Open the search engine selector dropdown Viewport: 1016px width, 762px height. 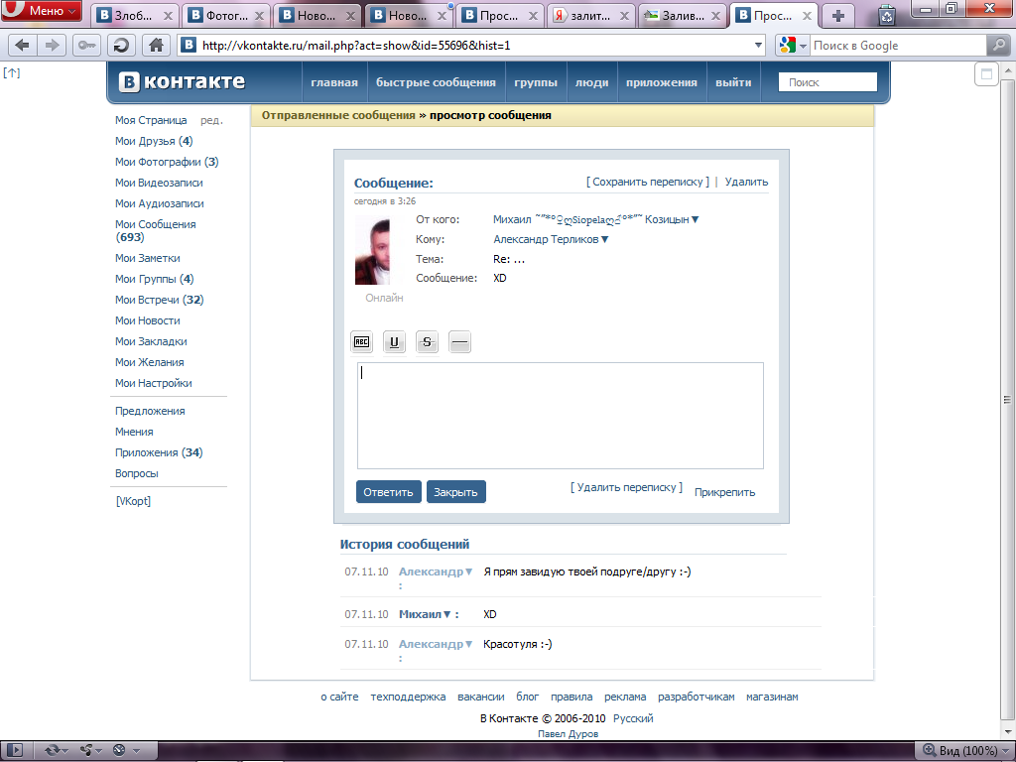[x=803, y=46]
